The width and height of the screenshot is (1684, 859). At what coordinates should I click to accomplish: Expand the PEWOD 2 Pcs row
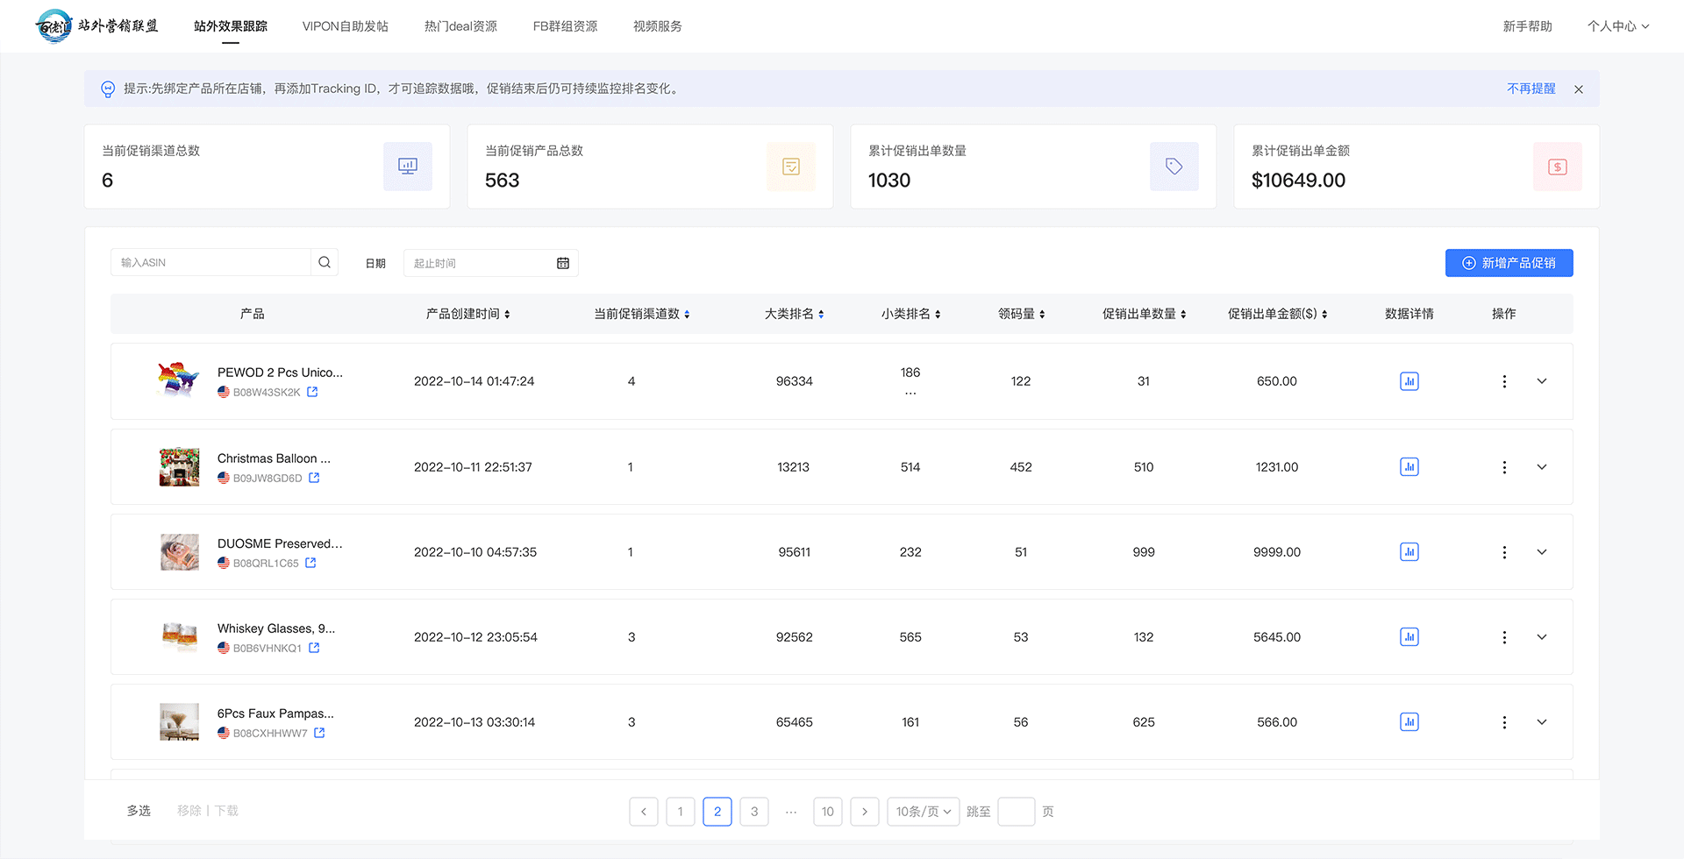[x=1541, y=381]
